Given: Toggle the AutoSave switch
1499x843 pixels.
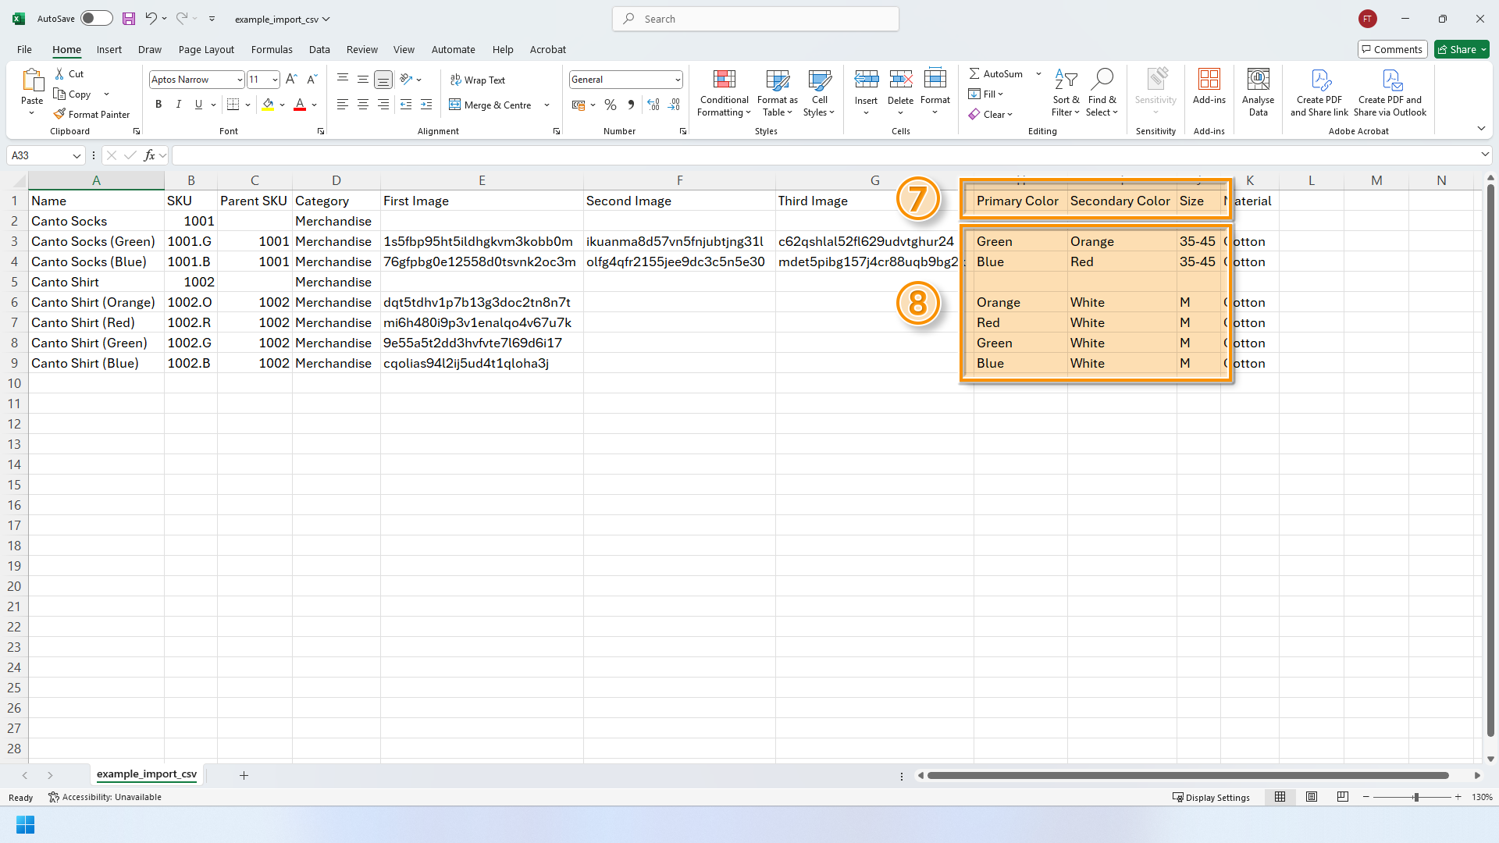Looking at the screenshot, I should click(x=96, y=19).
